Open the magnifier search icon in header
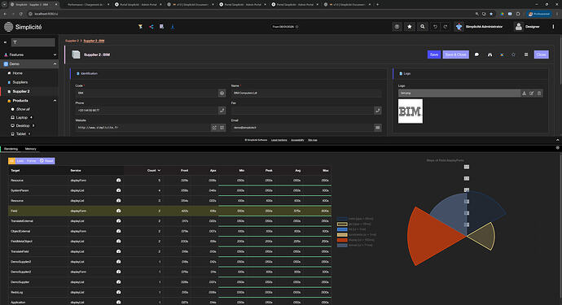This screenshot has width=562, height=305. point(423,27)
